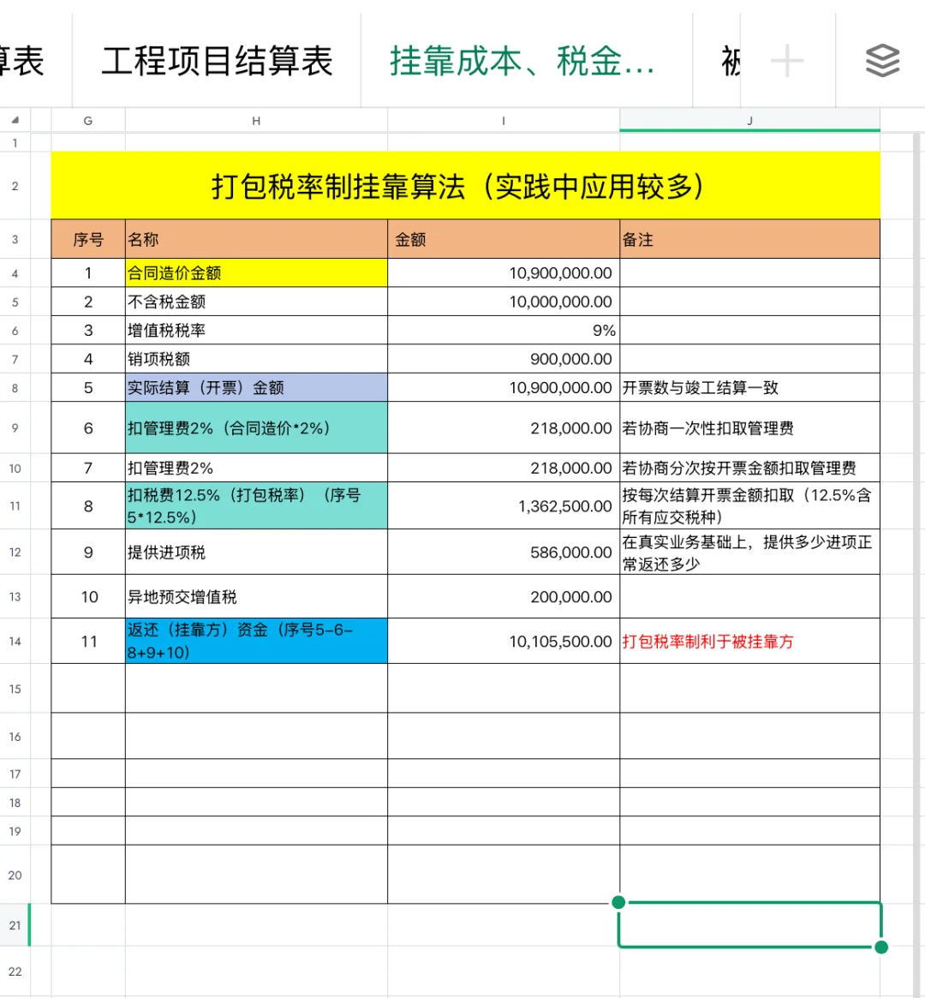
Task: Select column I header
Action: click(x=504, y=120)
